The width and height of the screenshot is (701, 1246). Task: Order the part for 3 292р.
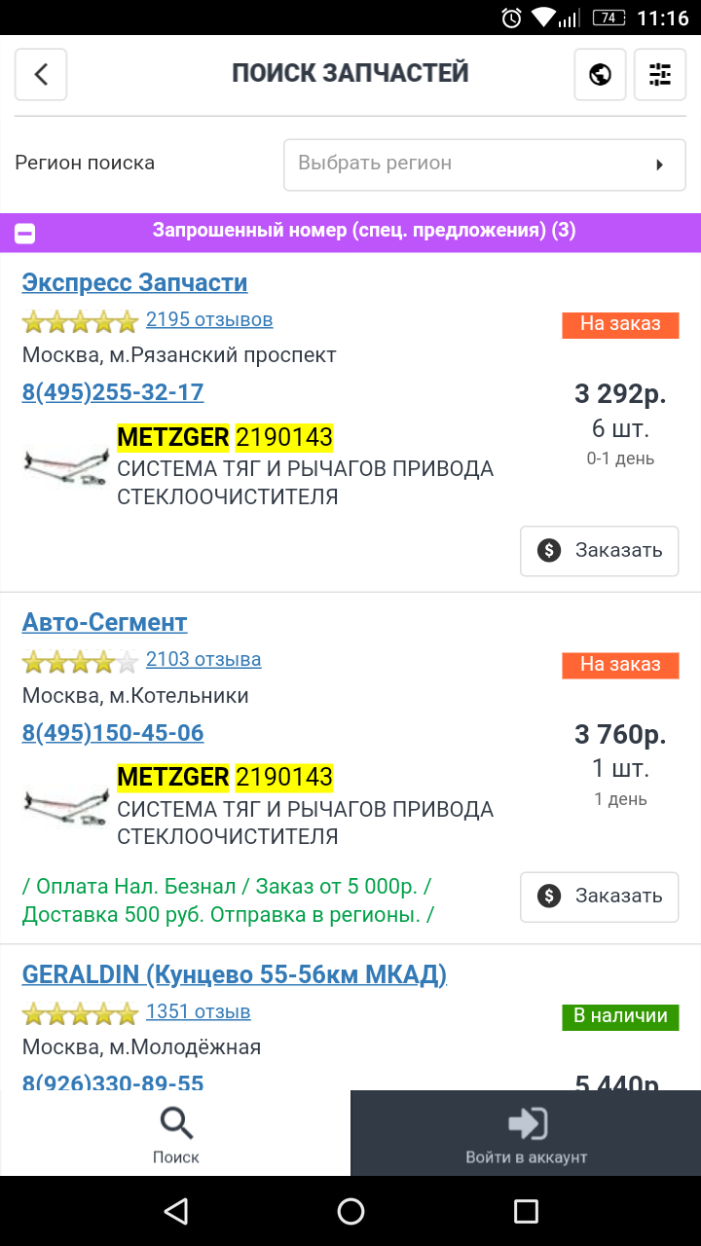pos(600,550)
